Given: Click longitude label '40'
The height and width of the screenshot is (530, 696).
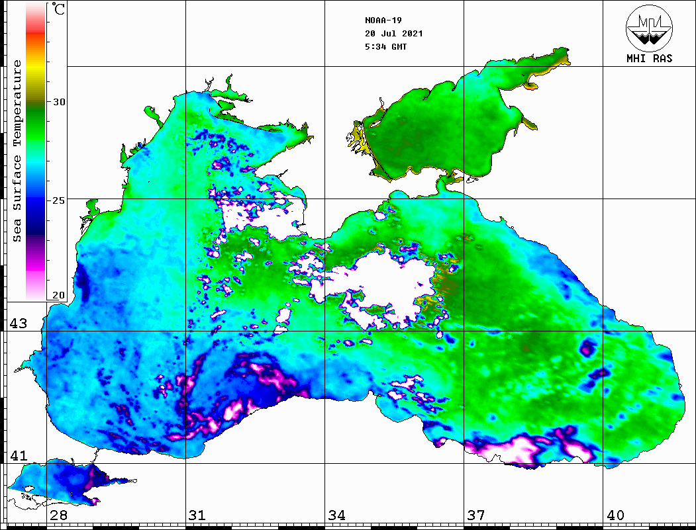Looking at the screenshot, I should click(615, 515).
